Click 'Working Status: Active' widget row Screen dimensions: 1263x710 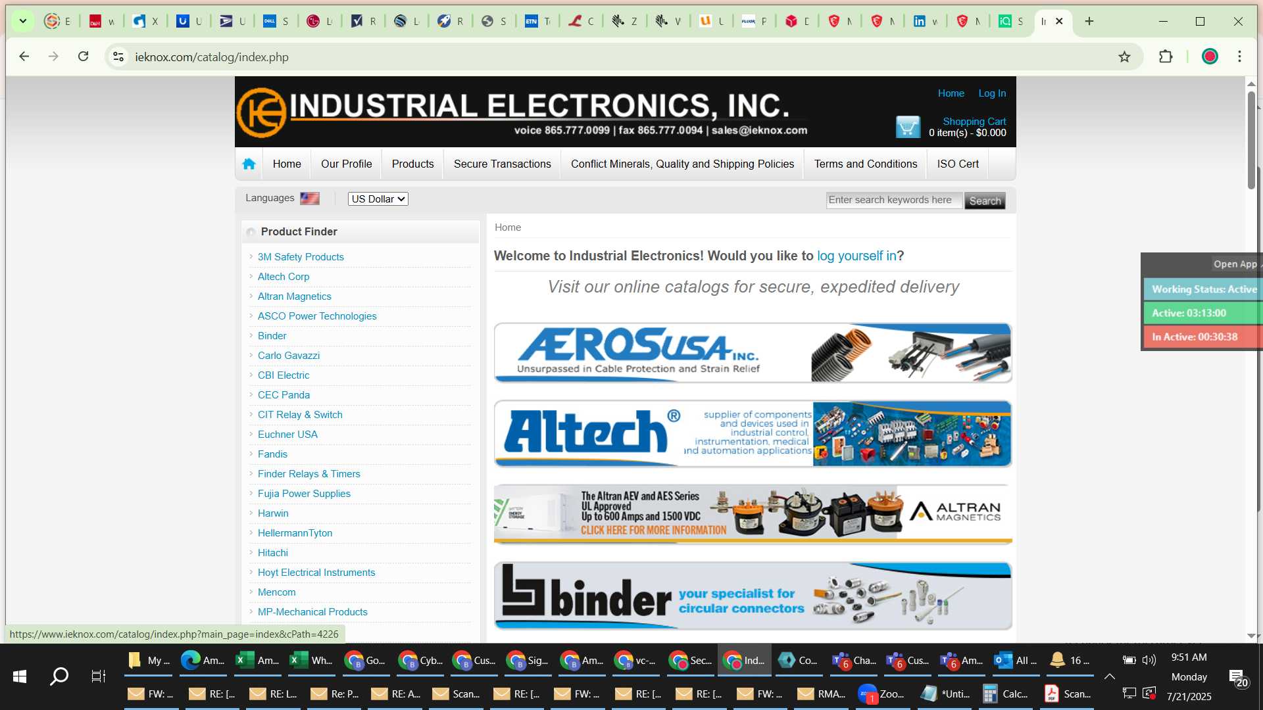point(1204,289)
